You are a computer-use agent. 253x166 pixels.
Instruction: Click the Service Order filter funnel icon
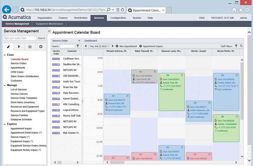click(78, 46)
